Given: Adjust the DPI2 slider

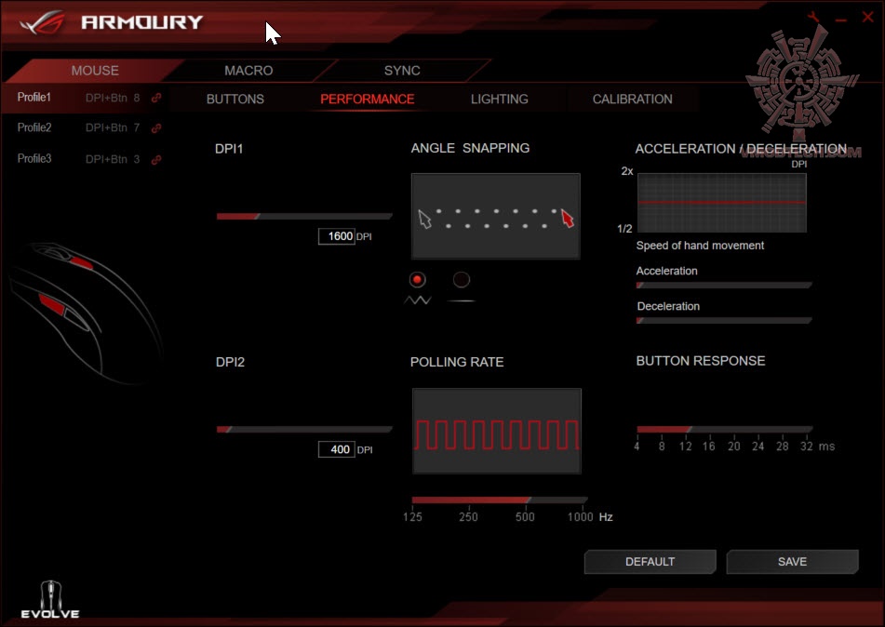Looking at the screenshot, I should coord(304,430).
